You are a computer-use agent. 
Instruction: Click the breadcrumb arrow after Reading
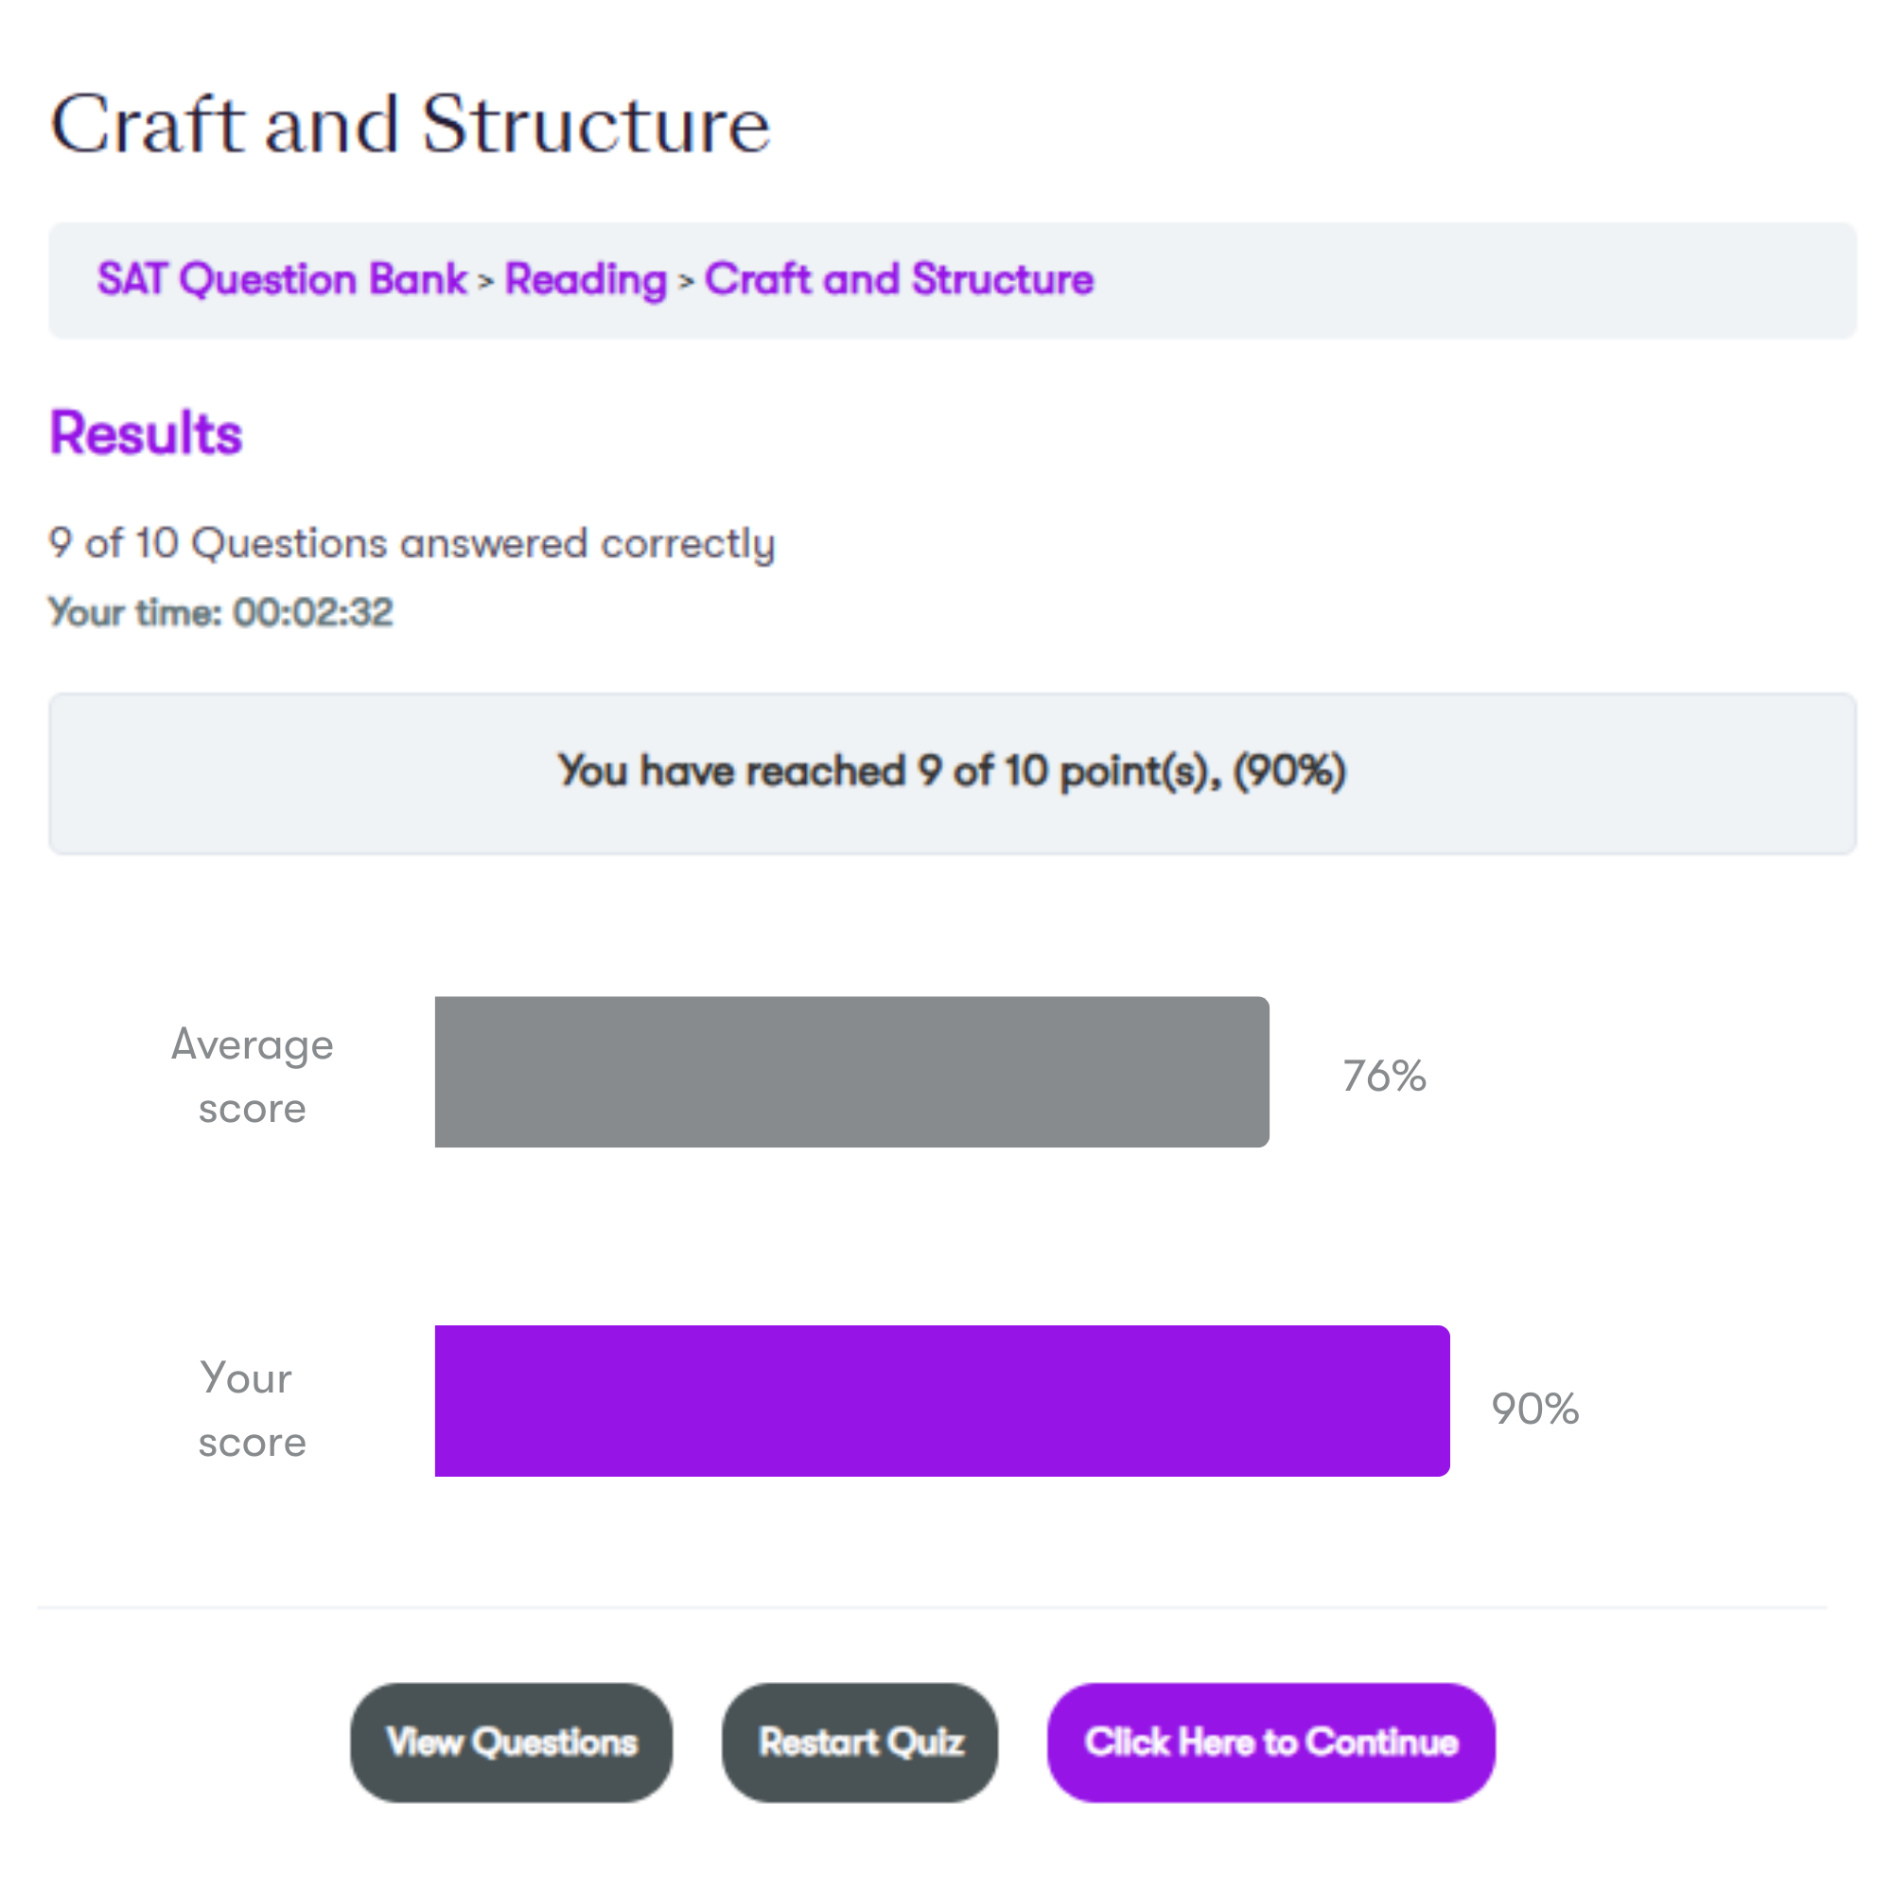coord(686,282)
